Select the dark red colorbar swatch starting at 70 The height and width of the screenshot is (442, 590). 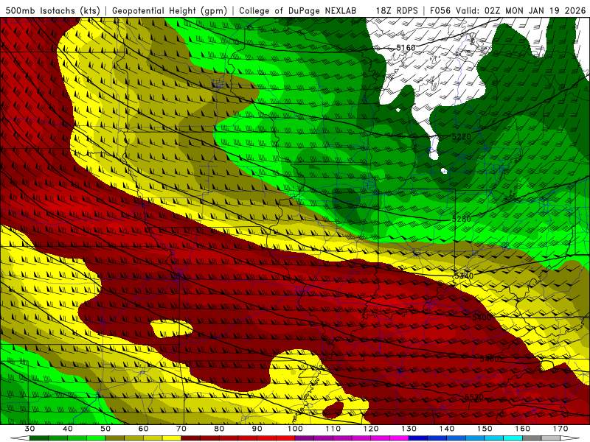tap(191, 438)
